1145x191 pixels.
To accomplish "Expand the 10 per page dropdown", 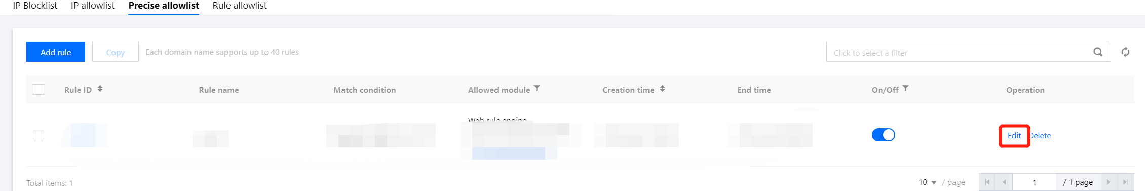I will (x=927, y=182).
